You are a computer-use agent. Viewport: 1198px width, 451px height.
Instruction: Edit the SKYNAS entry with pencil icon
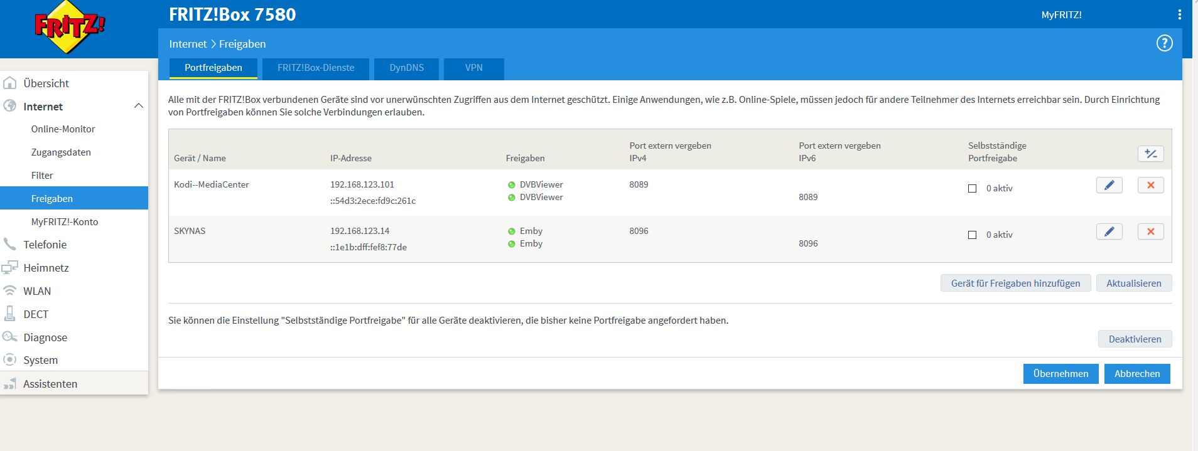click(x=1109, y=231)
